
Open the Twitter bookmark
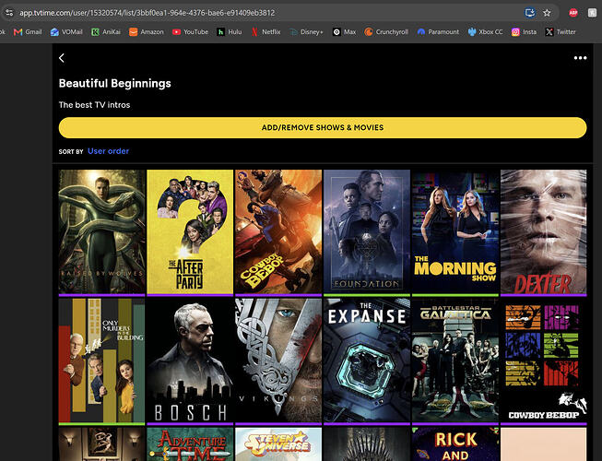[x=561, y=32]
